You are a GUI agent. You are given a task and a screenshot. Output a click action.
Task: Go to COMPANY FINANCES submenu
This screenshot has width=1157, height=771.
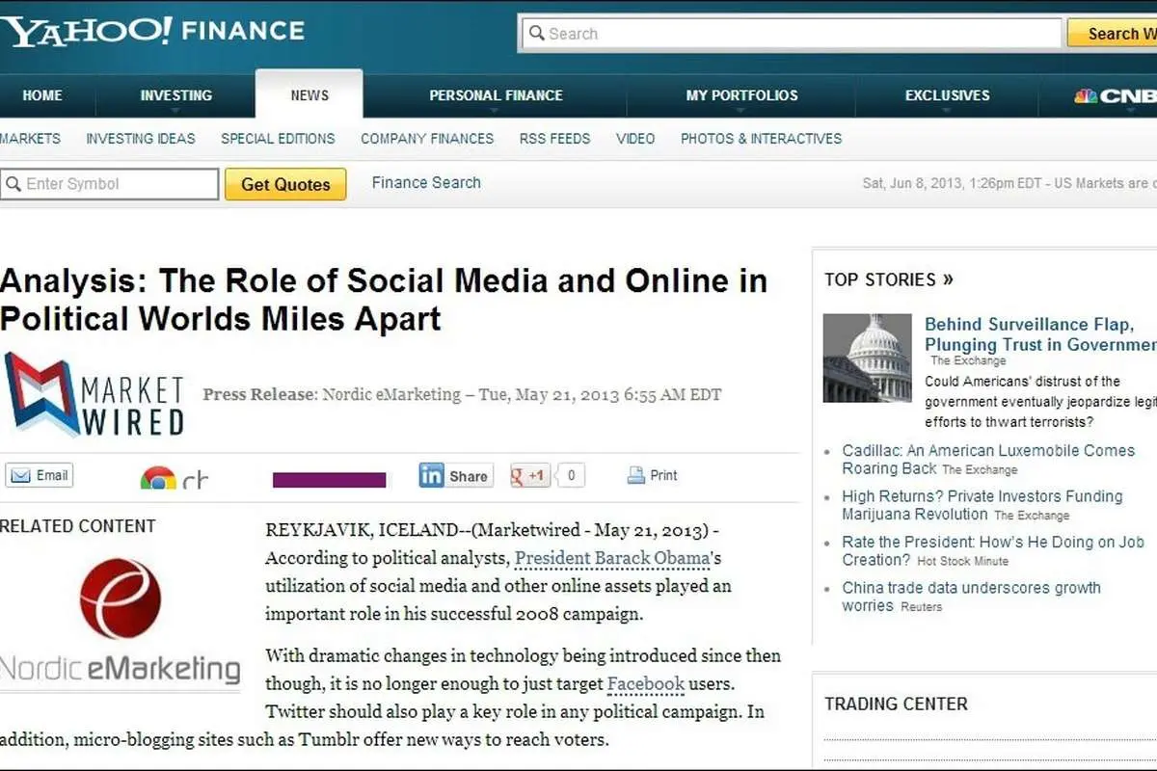pos(427,139)
